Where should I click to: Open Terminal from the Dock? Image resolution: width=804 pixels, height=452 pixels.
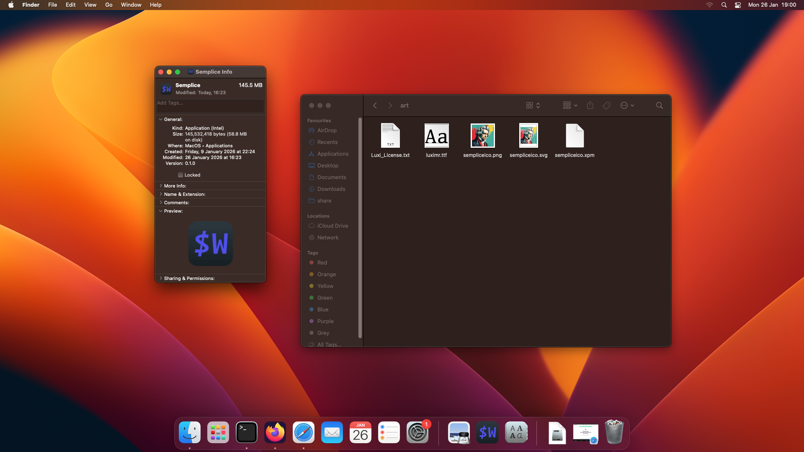click(246, 432)
